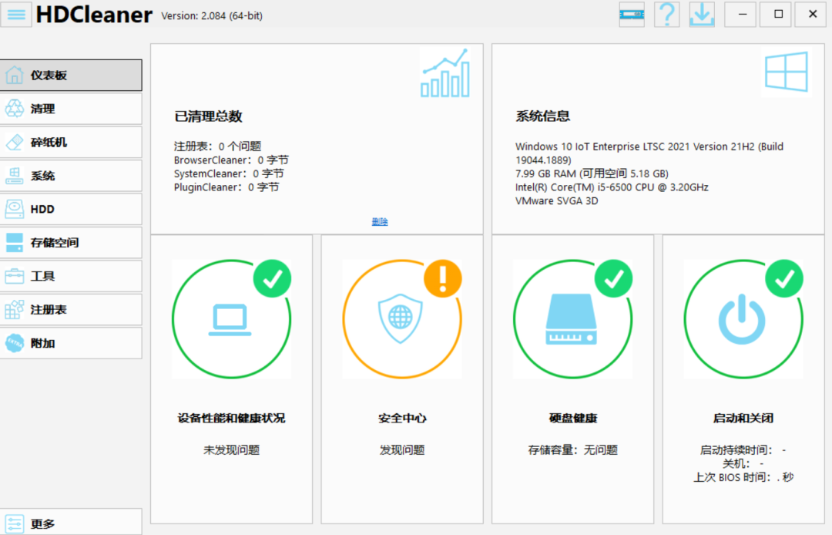832x535 pixels.
Task: Select 工具 tools in sidebar
Action: click(x=71, y=276)
